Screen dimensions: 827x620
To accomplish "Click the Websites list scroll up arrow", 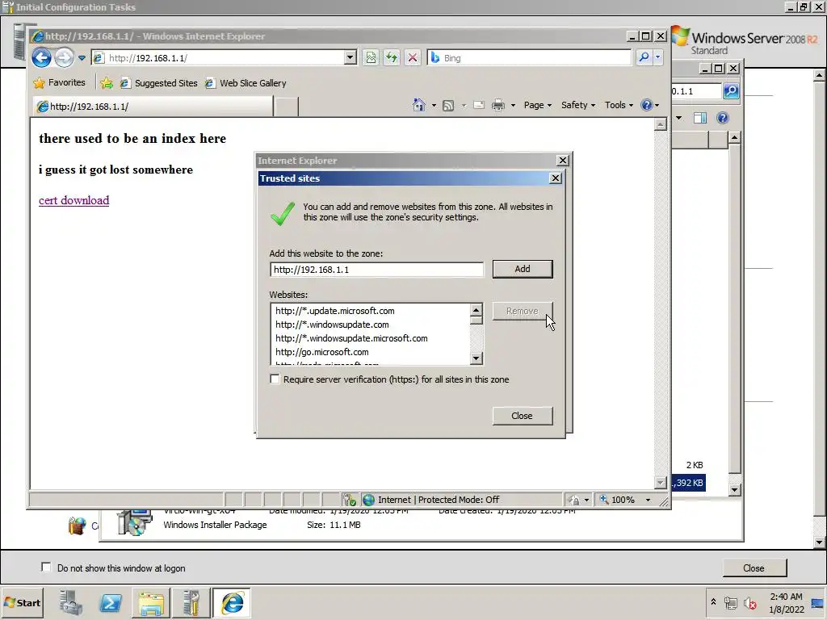I will click(x=476, y=309).
